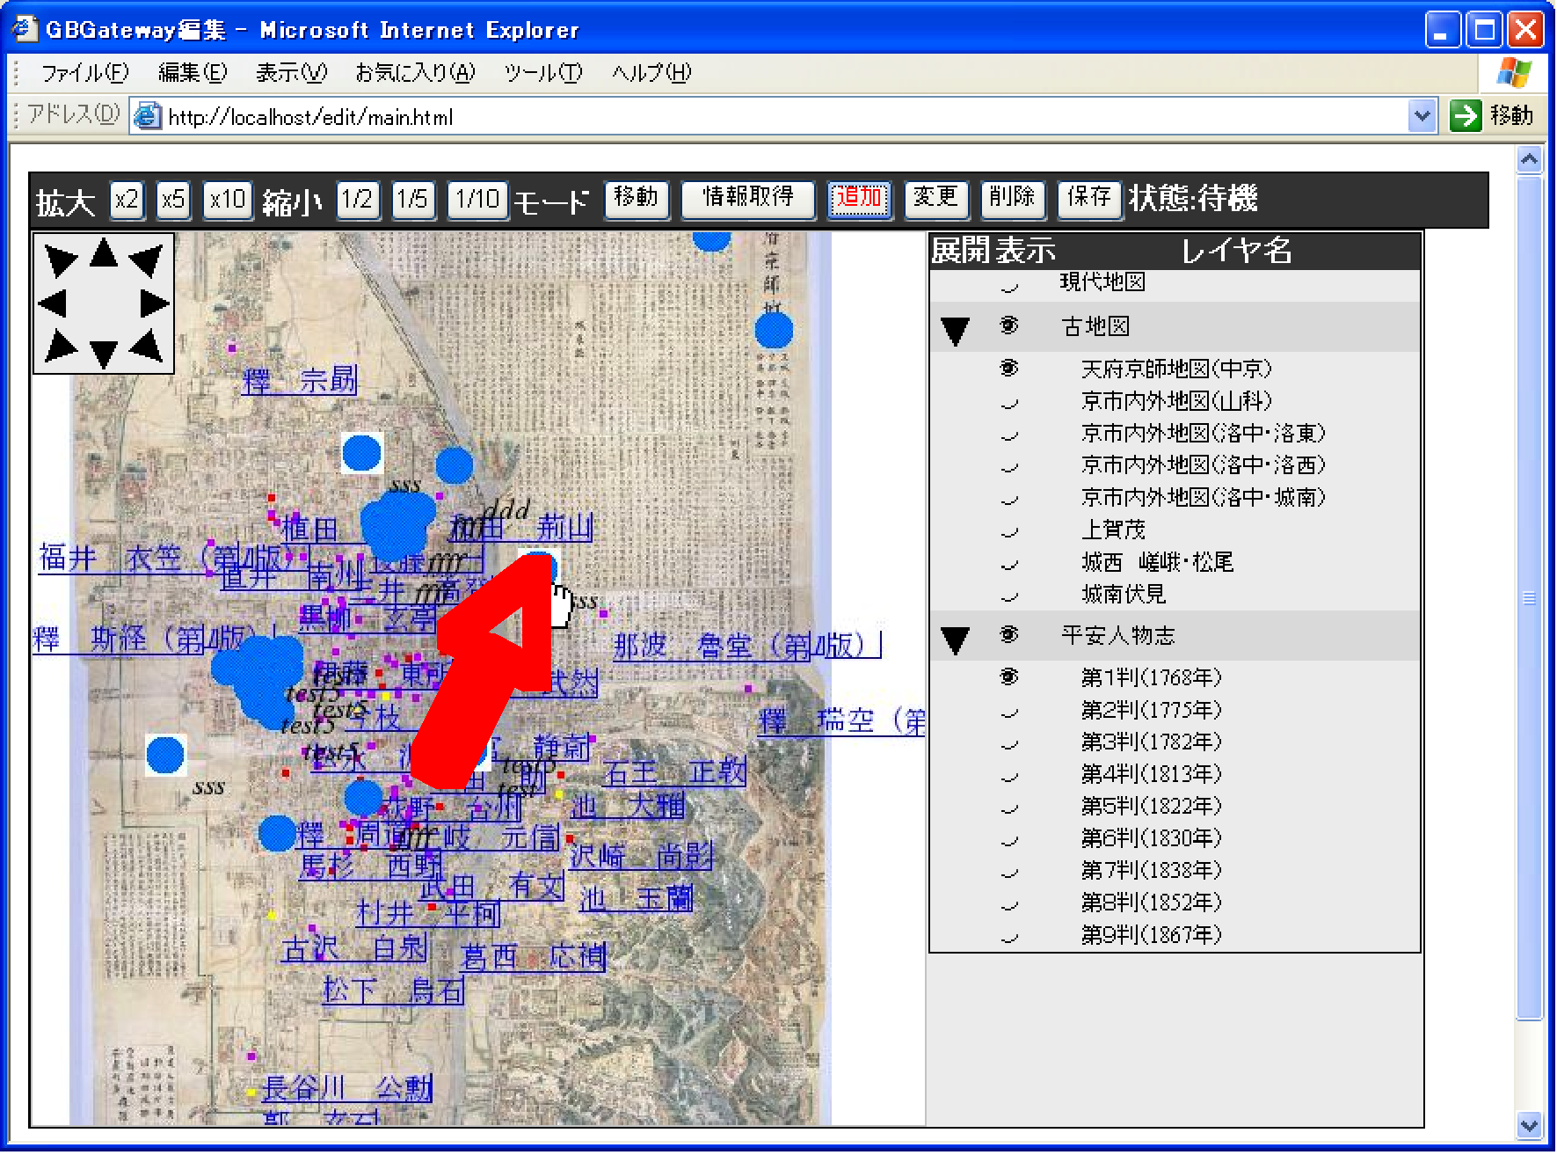Collapse the 平安人物志 layer group triangle
The height and width of the screenshot is (1155, 1557).
[x=955, y=640]
